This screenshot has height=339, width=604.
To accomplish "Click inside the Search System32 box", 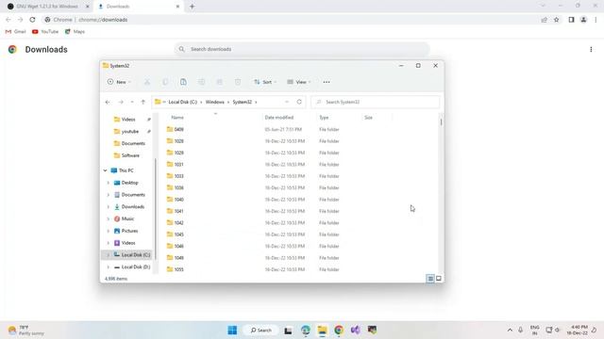I will coord(376,102).
